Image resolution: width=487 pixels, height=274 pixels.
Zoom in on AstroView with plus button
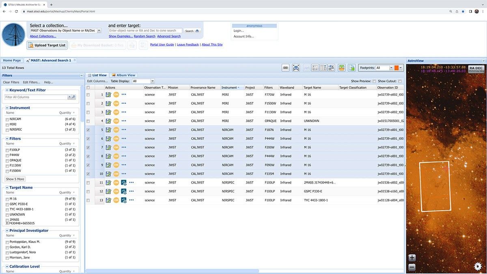coord(412,258)
